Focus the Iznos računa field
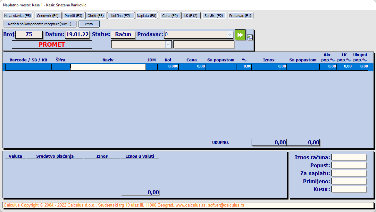 (x=349, y=157)
